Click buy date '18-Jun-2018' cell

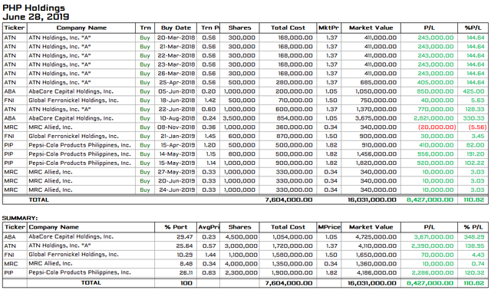coord(176,101)
